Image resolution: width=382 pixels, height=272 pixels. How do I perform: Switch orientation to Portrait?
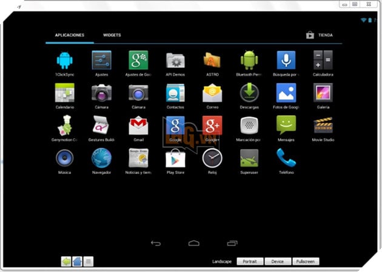pyautogui.click(x=250, y=261)
